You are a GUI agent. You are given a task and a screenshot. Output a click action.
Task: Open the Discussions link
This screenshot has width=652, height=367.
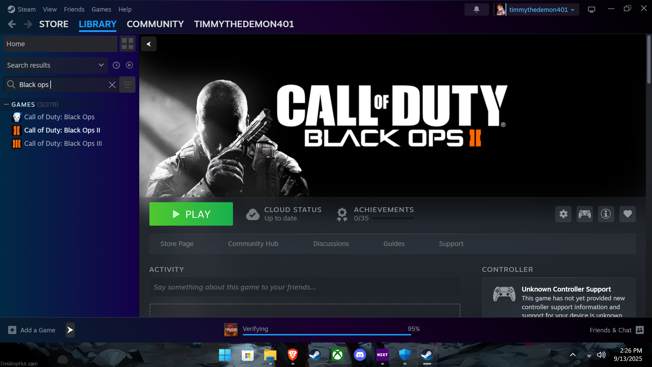(x=331, y=244)
